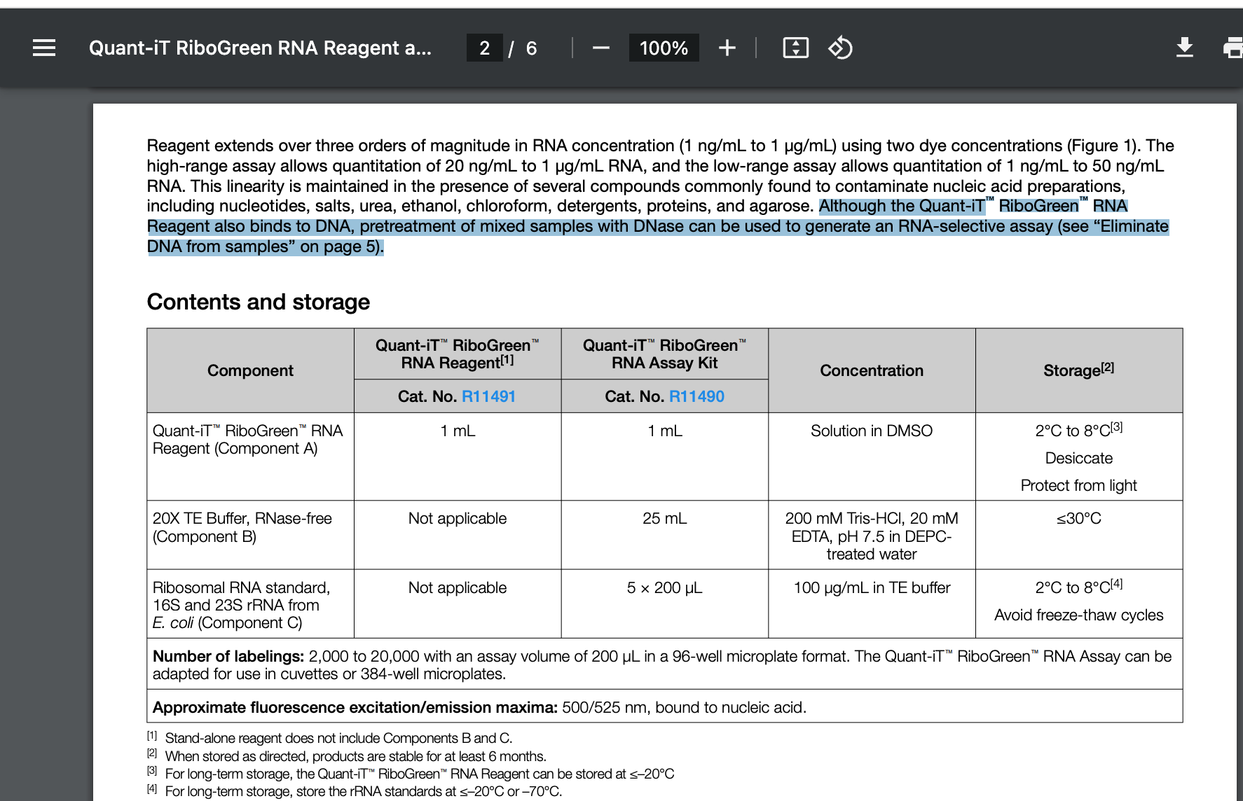Click footnote 1 about stand-alone reagent
This screenshot has height=801, width=1243.
tap(329, 738)
